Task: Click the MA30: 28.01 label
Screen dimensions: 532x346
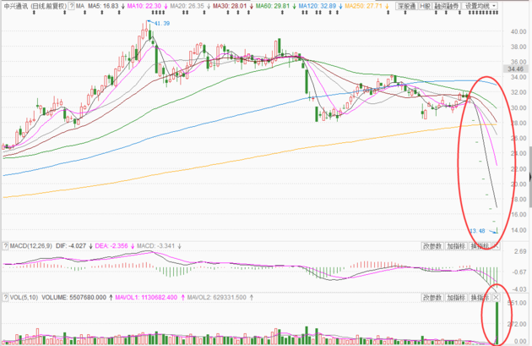Action: 230,6
